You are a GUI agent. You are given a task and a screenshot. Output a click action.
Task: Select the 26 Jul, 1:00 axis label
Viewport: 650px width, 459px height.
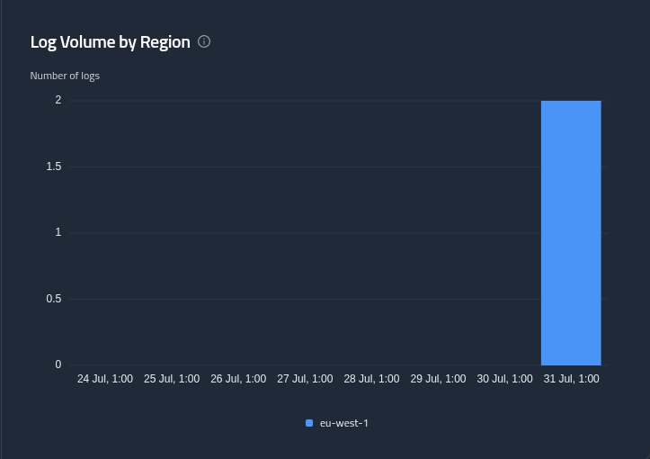238,379
